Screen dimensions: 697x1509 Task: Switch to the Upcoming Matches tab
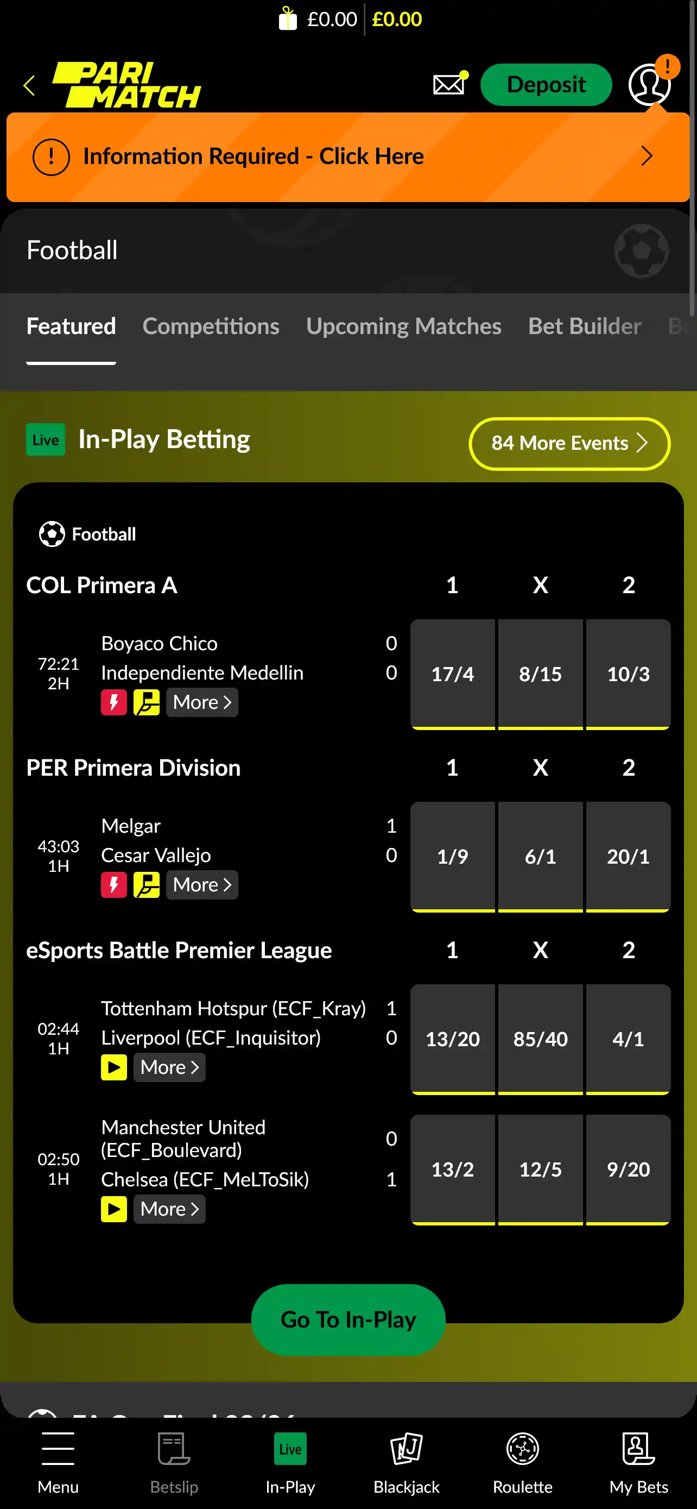pyautogui.click(x=403, y=326)
